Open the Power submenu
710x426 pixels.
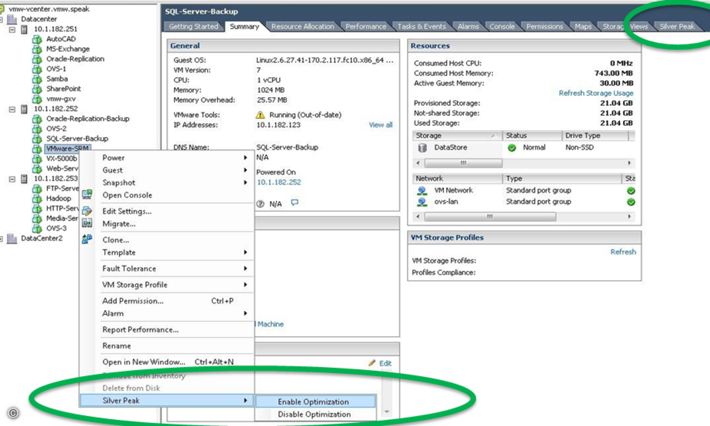point(167,158)
